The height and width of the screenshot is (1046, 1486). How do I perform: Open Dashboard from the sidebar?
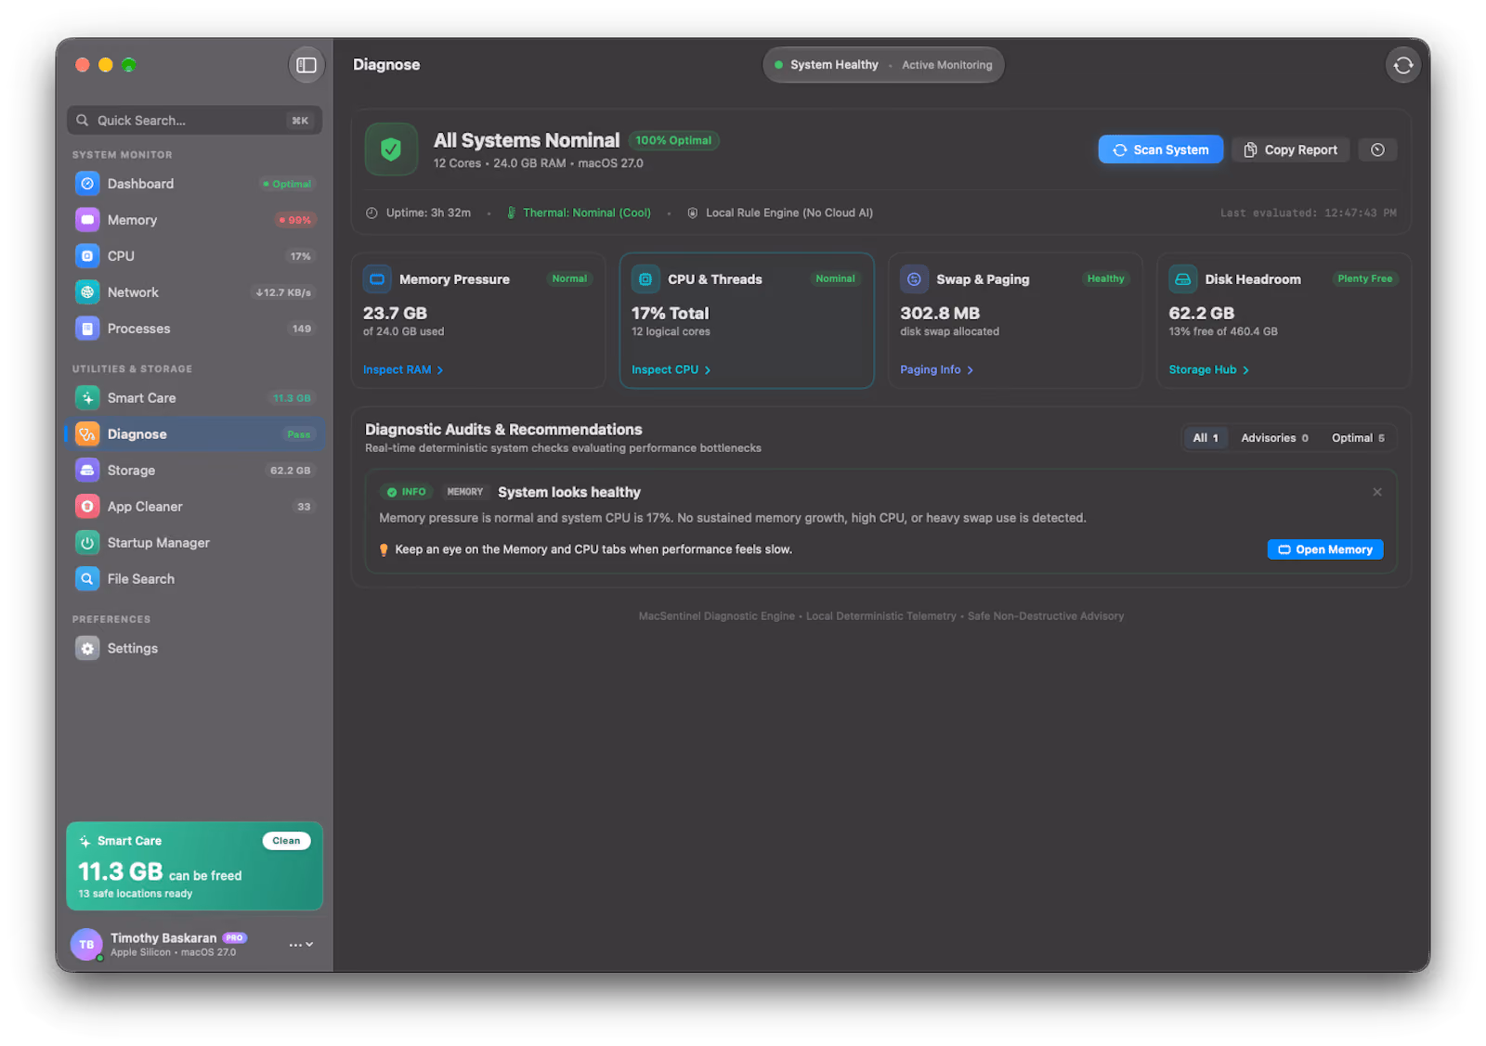click(x=195, y=184)
